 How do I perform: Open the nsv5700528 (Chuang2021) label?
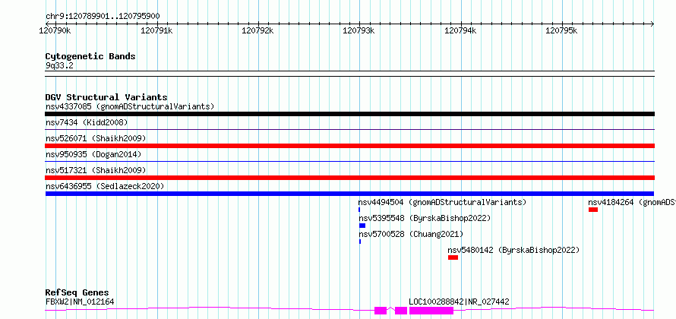click(411, 234)
